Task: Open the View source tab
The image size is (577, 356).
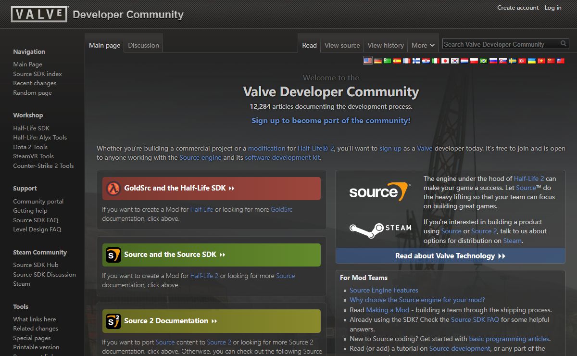Action: coord(342,45)
